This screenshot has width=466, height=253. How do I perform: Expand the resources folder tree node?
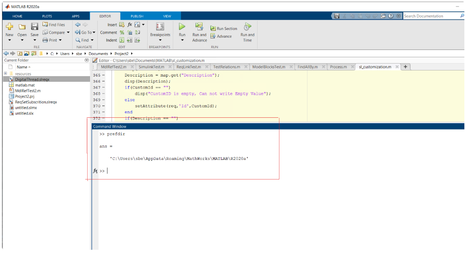(x=5, y=74)
